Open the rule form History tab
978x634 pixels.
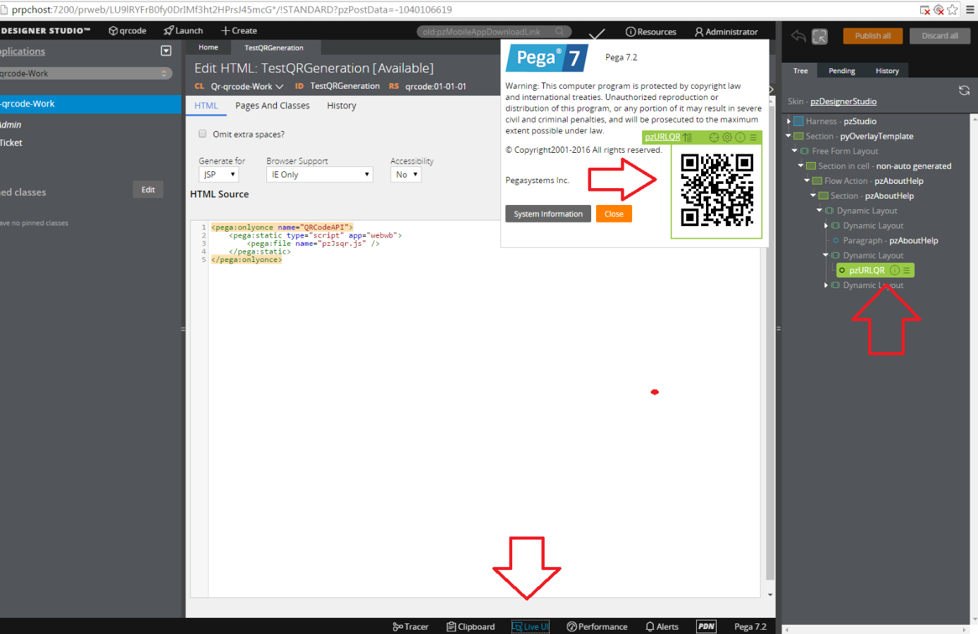point(342,106)
